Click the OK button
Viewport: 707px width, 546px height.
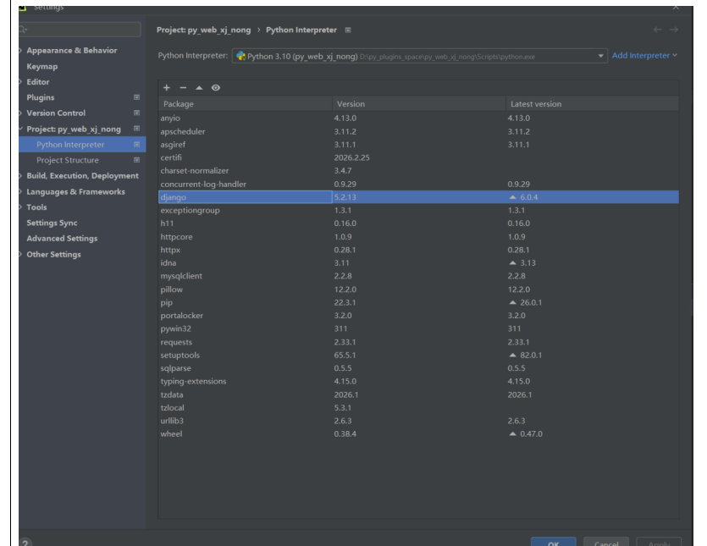[x=553, y=542]
